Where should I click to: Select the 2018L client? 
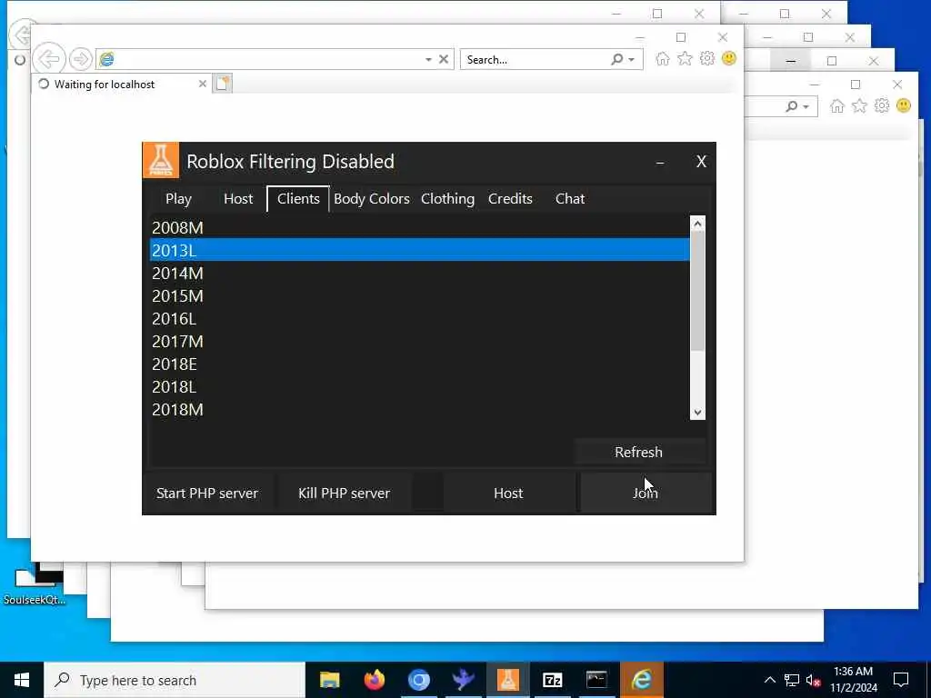coord(419,387)
